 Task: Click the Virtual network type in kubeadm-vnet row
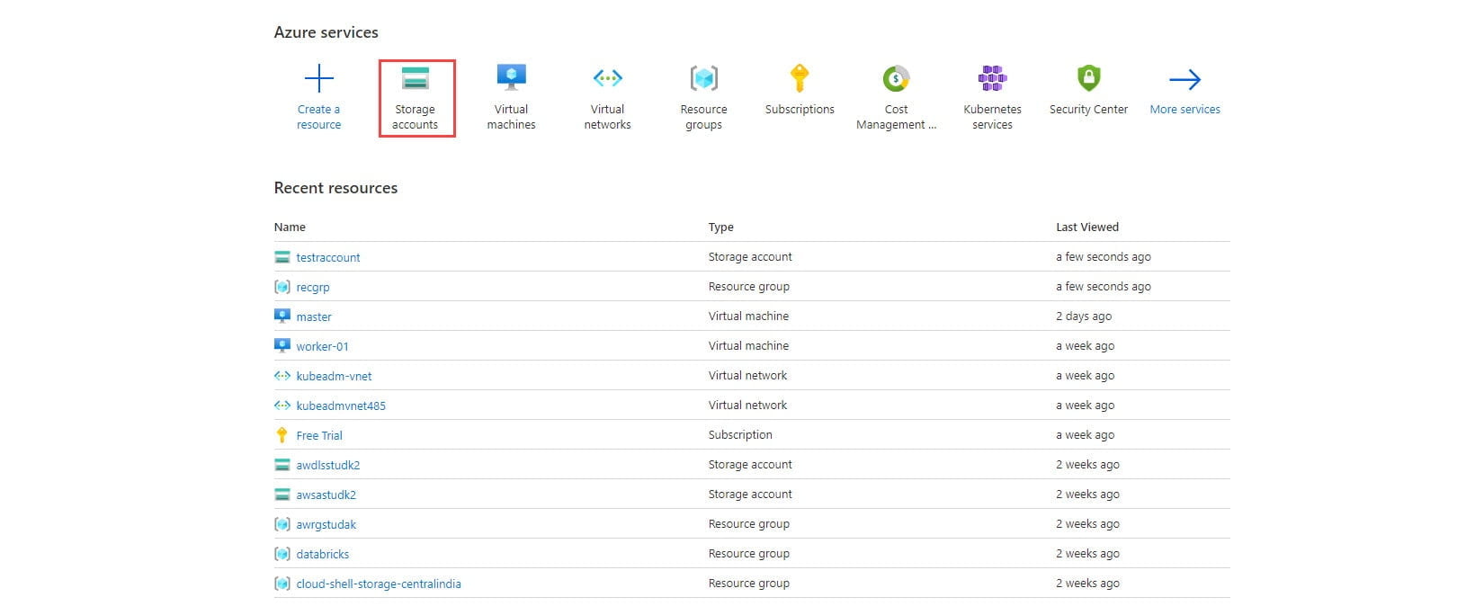[x=747, y=376]
